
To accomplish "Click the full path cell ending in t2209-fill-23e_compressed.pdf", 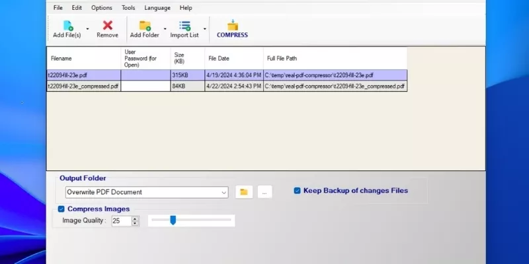I will [335, 86].
